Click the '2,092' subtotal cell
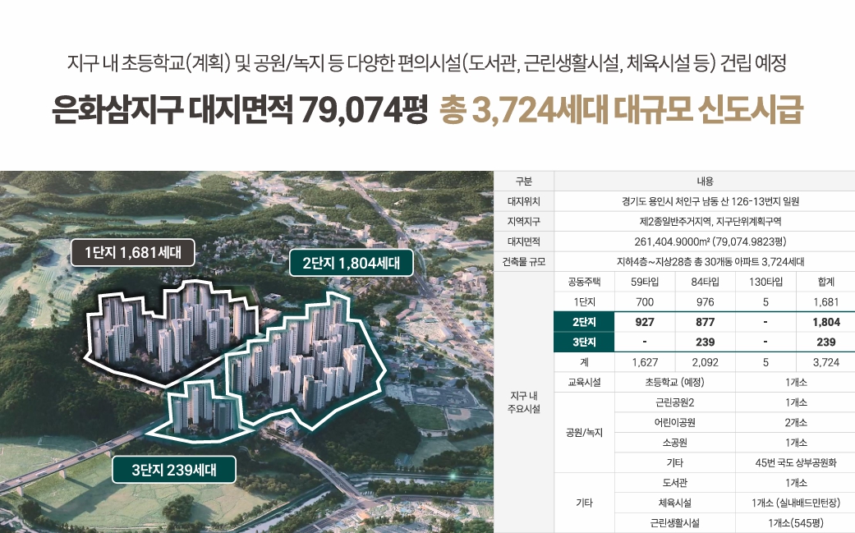855x533 pixels. (705, 362)
